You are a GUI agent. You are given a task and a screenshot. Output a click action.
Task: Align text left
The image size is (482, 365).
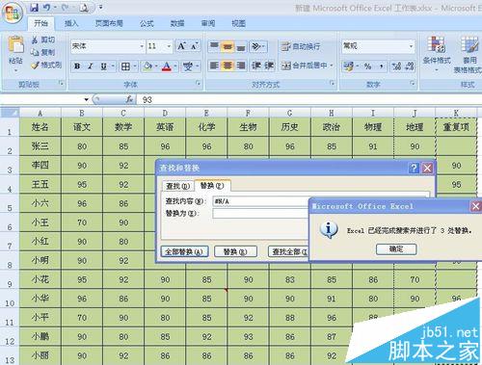click(x=214, y=65)
